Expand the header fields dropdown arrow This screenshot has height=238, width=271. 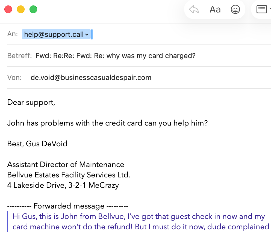coord(270,10)
